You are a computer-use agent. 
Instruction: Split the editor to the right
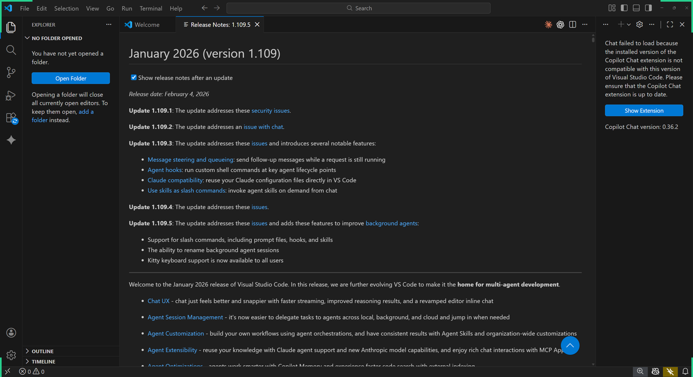click(572, 24)
